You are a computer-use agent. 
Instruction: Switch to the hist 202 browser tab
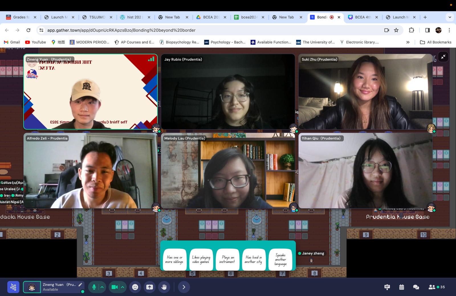pos(134,17)
